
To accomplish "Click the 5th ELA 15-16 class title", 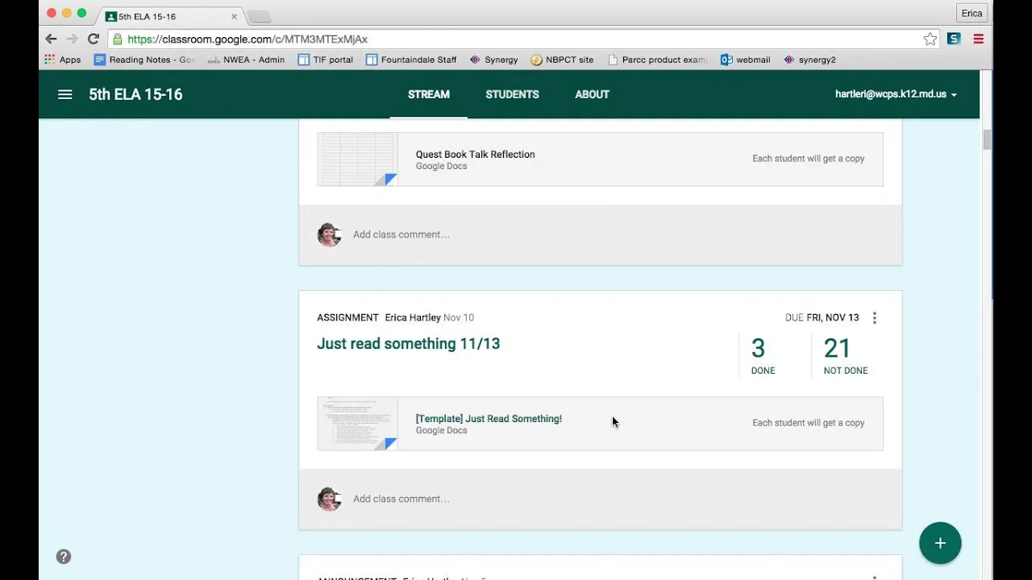I will coord(135,94).
